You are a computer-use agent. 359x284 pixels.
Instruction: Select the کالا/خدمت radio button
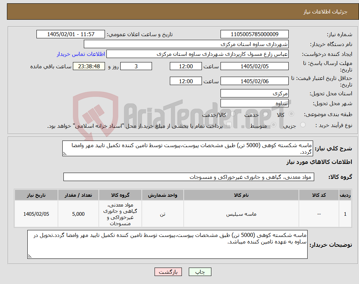click(233, 114)
